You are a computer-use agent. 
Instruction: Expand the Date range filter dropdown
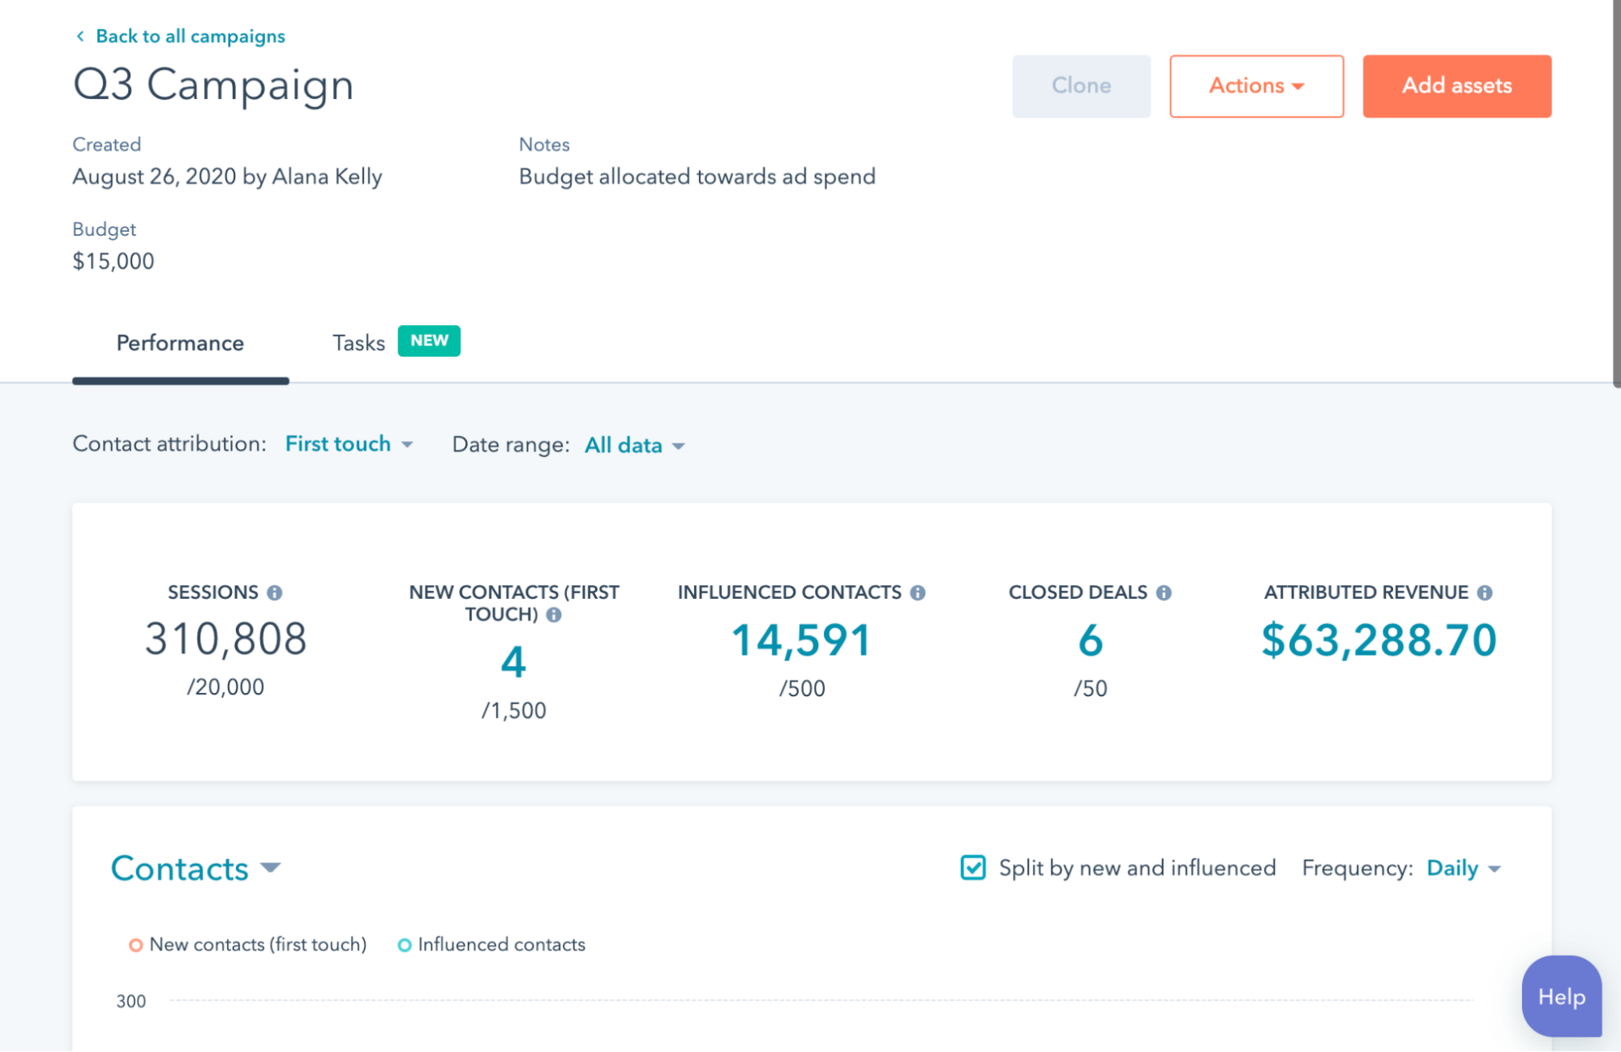633,444
